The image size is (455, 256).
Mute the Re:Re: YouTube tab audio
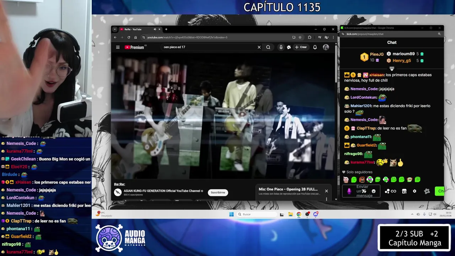(x=155, y=29)
